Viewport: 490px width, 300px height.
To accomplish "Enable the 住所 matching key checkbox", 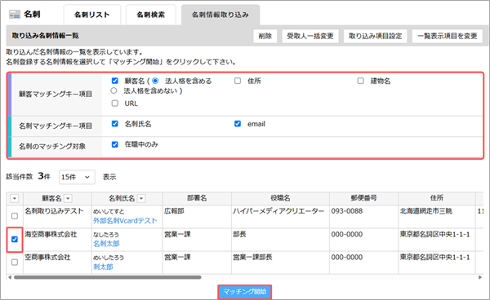I will coord(238,81).
